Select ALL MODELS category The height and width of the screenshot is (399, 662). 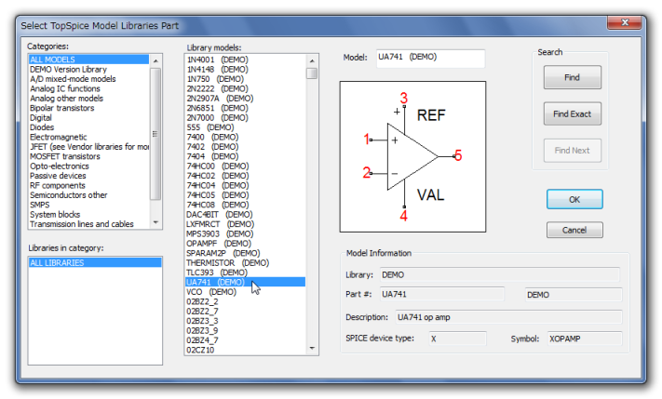pyautogui.click(x=88, y=60)
